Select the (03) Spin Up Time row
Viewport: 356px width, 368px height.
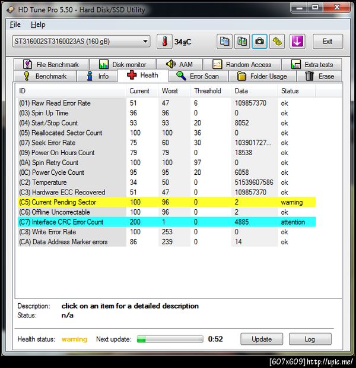(x=167, y=113)
